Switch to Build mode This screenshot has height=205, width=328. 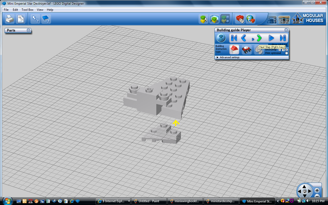pos(204,19)
